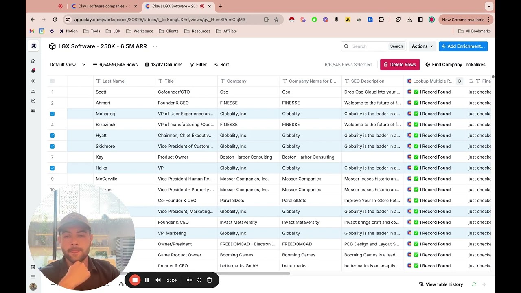Screen dimensions: 521x293
Task: Open the LGX bookmarks folder
Action: [113, 31]
